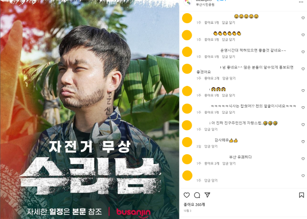
Task: Like the comment about 운영시간대
Action: [x=303, y=52]
